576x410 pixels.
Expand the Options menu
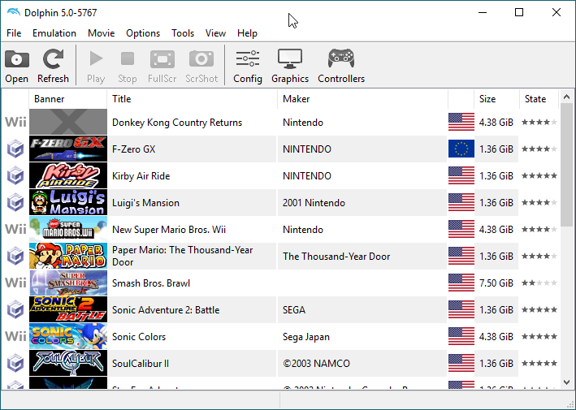click(x=143, y=33)
